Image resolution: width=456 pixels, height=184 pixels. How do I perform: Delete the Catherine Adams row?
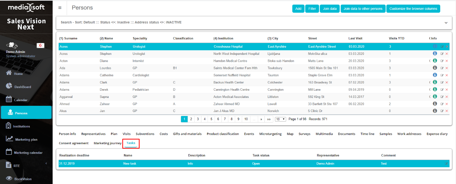coord(447,75)
